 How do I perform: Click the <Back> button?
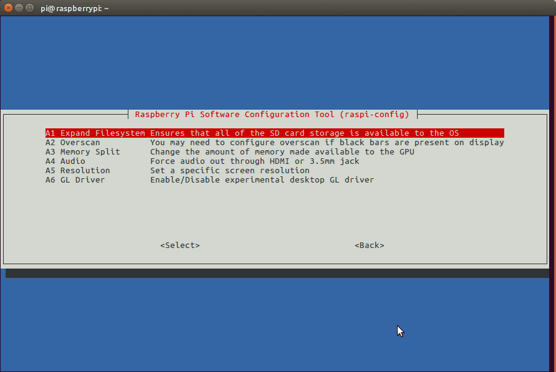click(x=369, y=245)
